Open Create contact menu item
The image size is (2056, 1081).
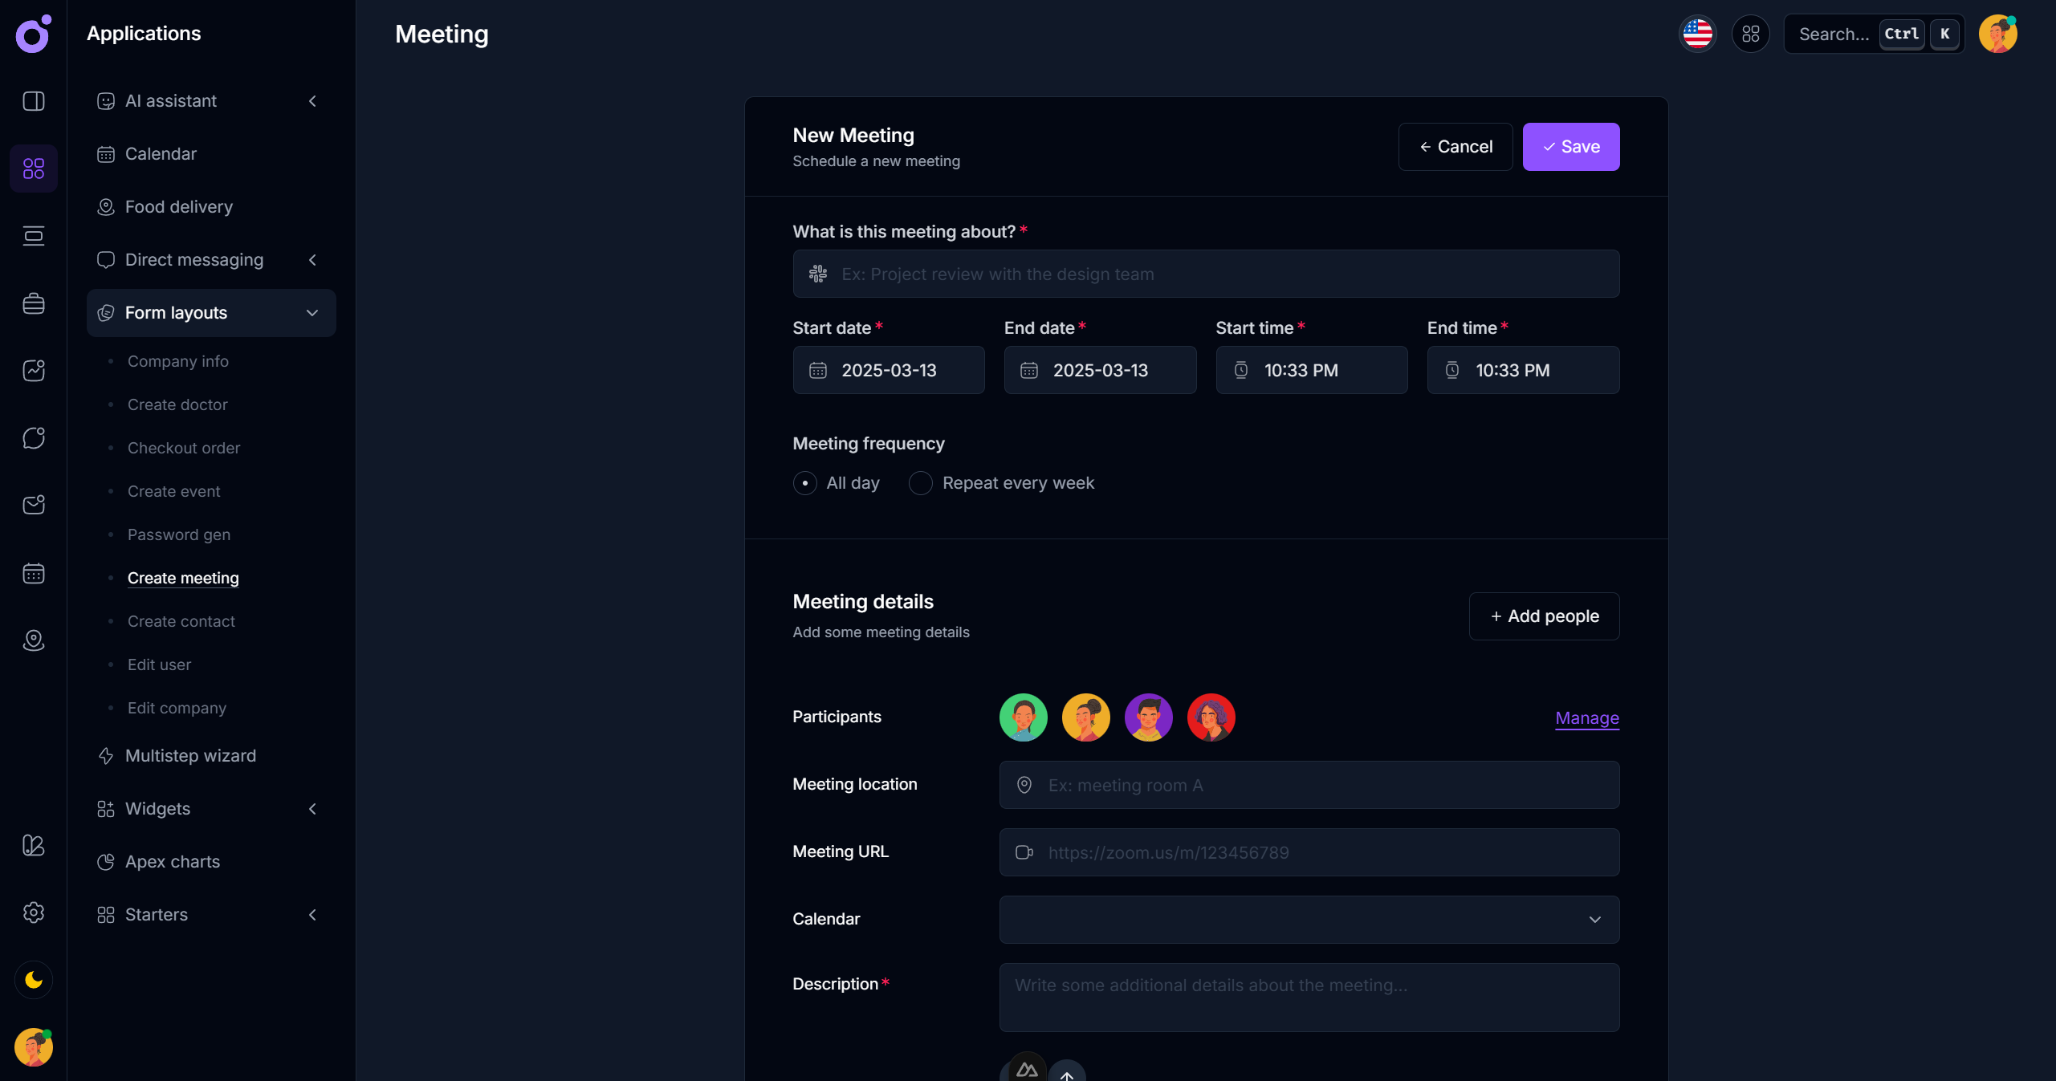(181, 621)
